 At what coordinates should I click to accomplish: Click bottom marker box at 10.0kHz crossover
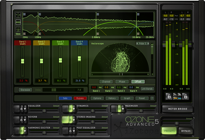coord(138,34)
